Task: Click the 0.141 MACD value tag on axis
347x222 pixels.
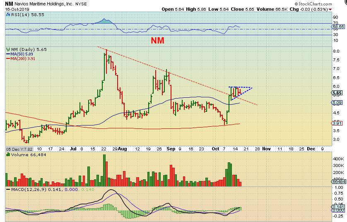Action: (x=339, y=207)
